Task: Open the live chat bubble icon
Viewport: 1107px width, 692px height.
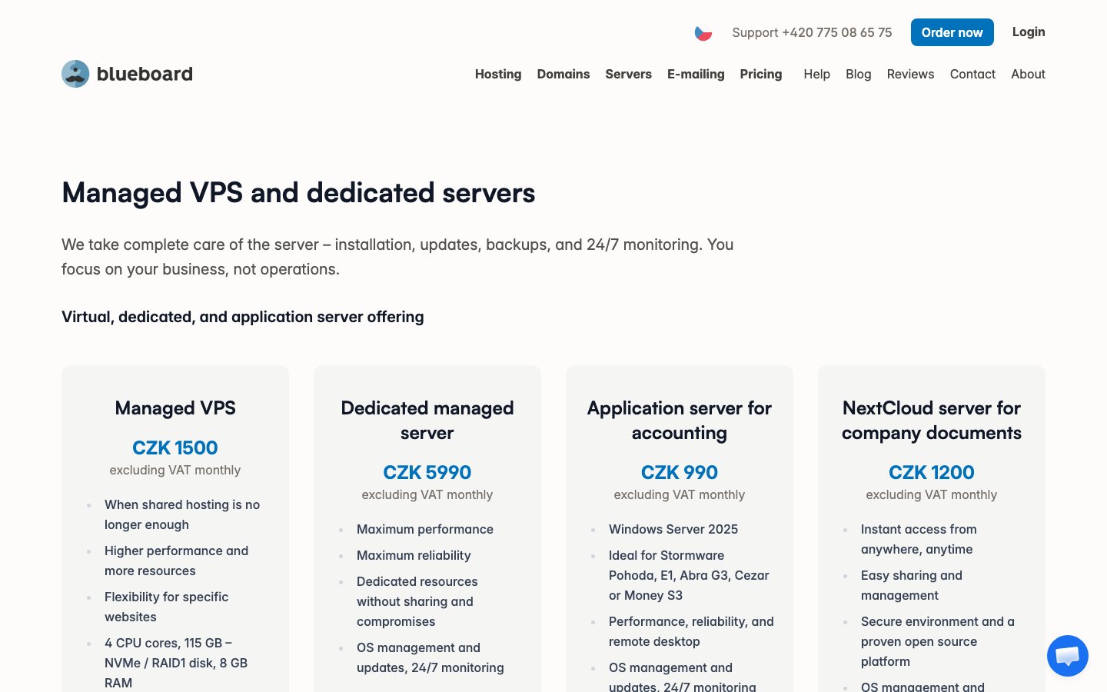Action: coord(1068,656)
